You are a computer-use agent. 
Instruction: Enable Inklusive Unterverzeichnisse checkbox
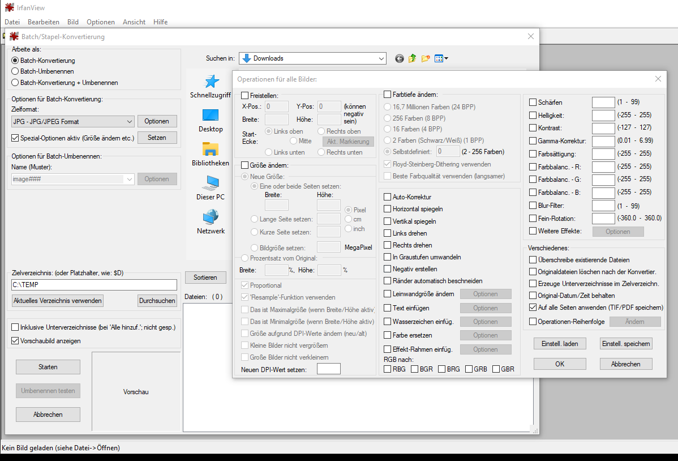tap(15, 327)
